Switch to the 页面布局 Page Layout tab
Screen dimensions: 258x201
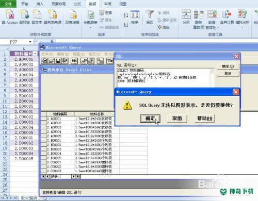(58, 4)
